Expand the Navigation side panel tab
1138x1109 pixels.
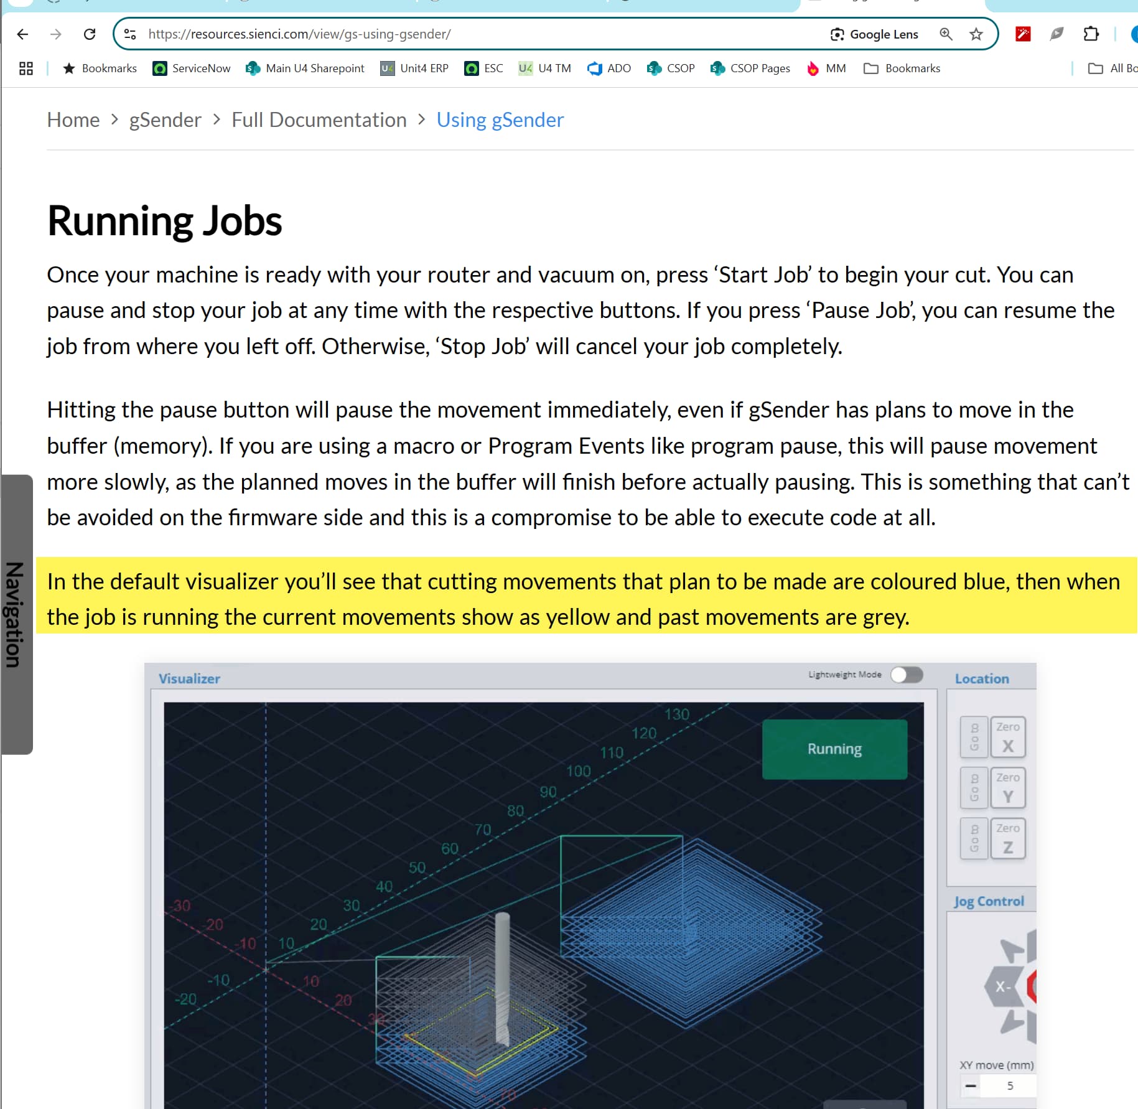click(16, 614)
